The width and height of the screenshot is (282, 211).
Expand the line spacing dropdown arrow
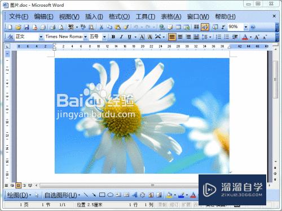pos(210,37)
